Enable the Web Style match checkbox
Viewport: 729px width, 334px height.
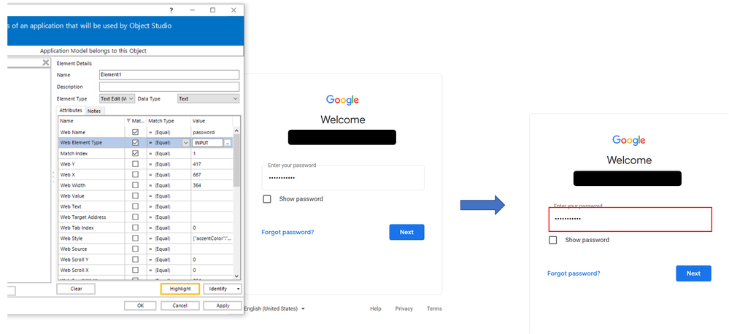[x=135, y=238]
